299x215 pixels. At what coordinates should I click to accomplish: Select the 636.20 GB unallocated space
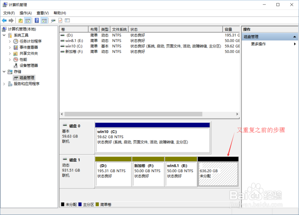coord(218,172)
